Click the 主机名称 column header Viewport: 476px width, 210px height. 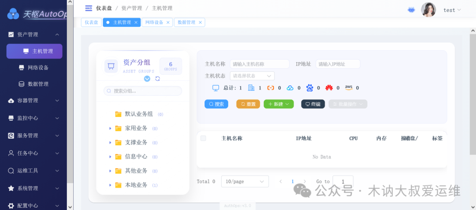click(232, 138)
